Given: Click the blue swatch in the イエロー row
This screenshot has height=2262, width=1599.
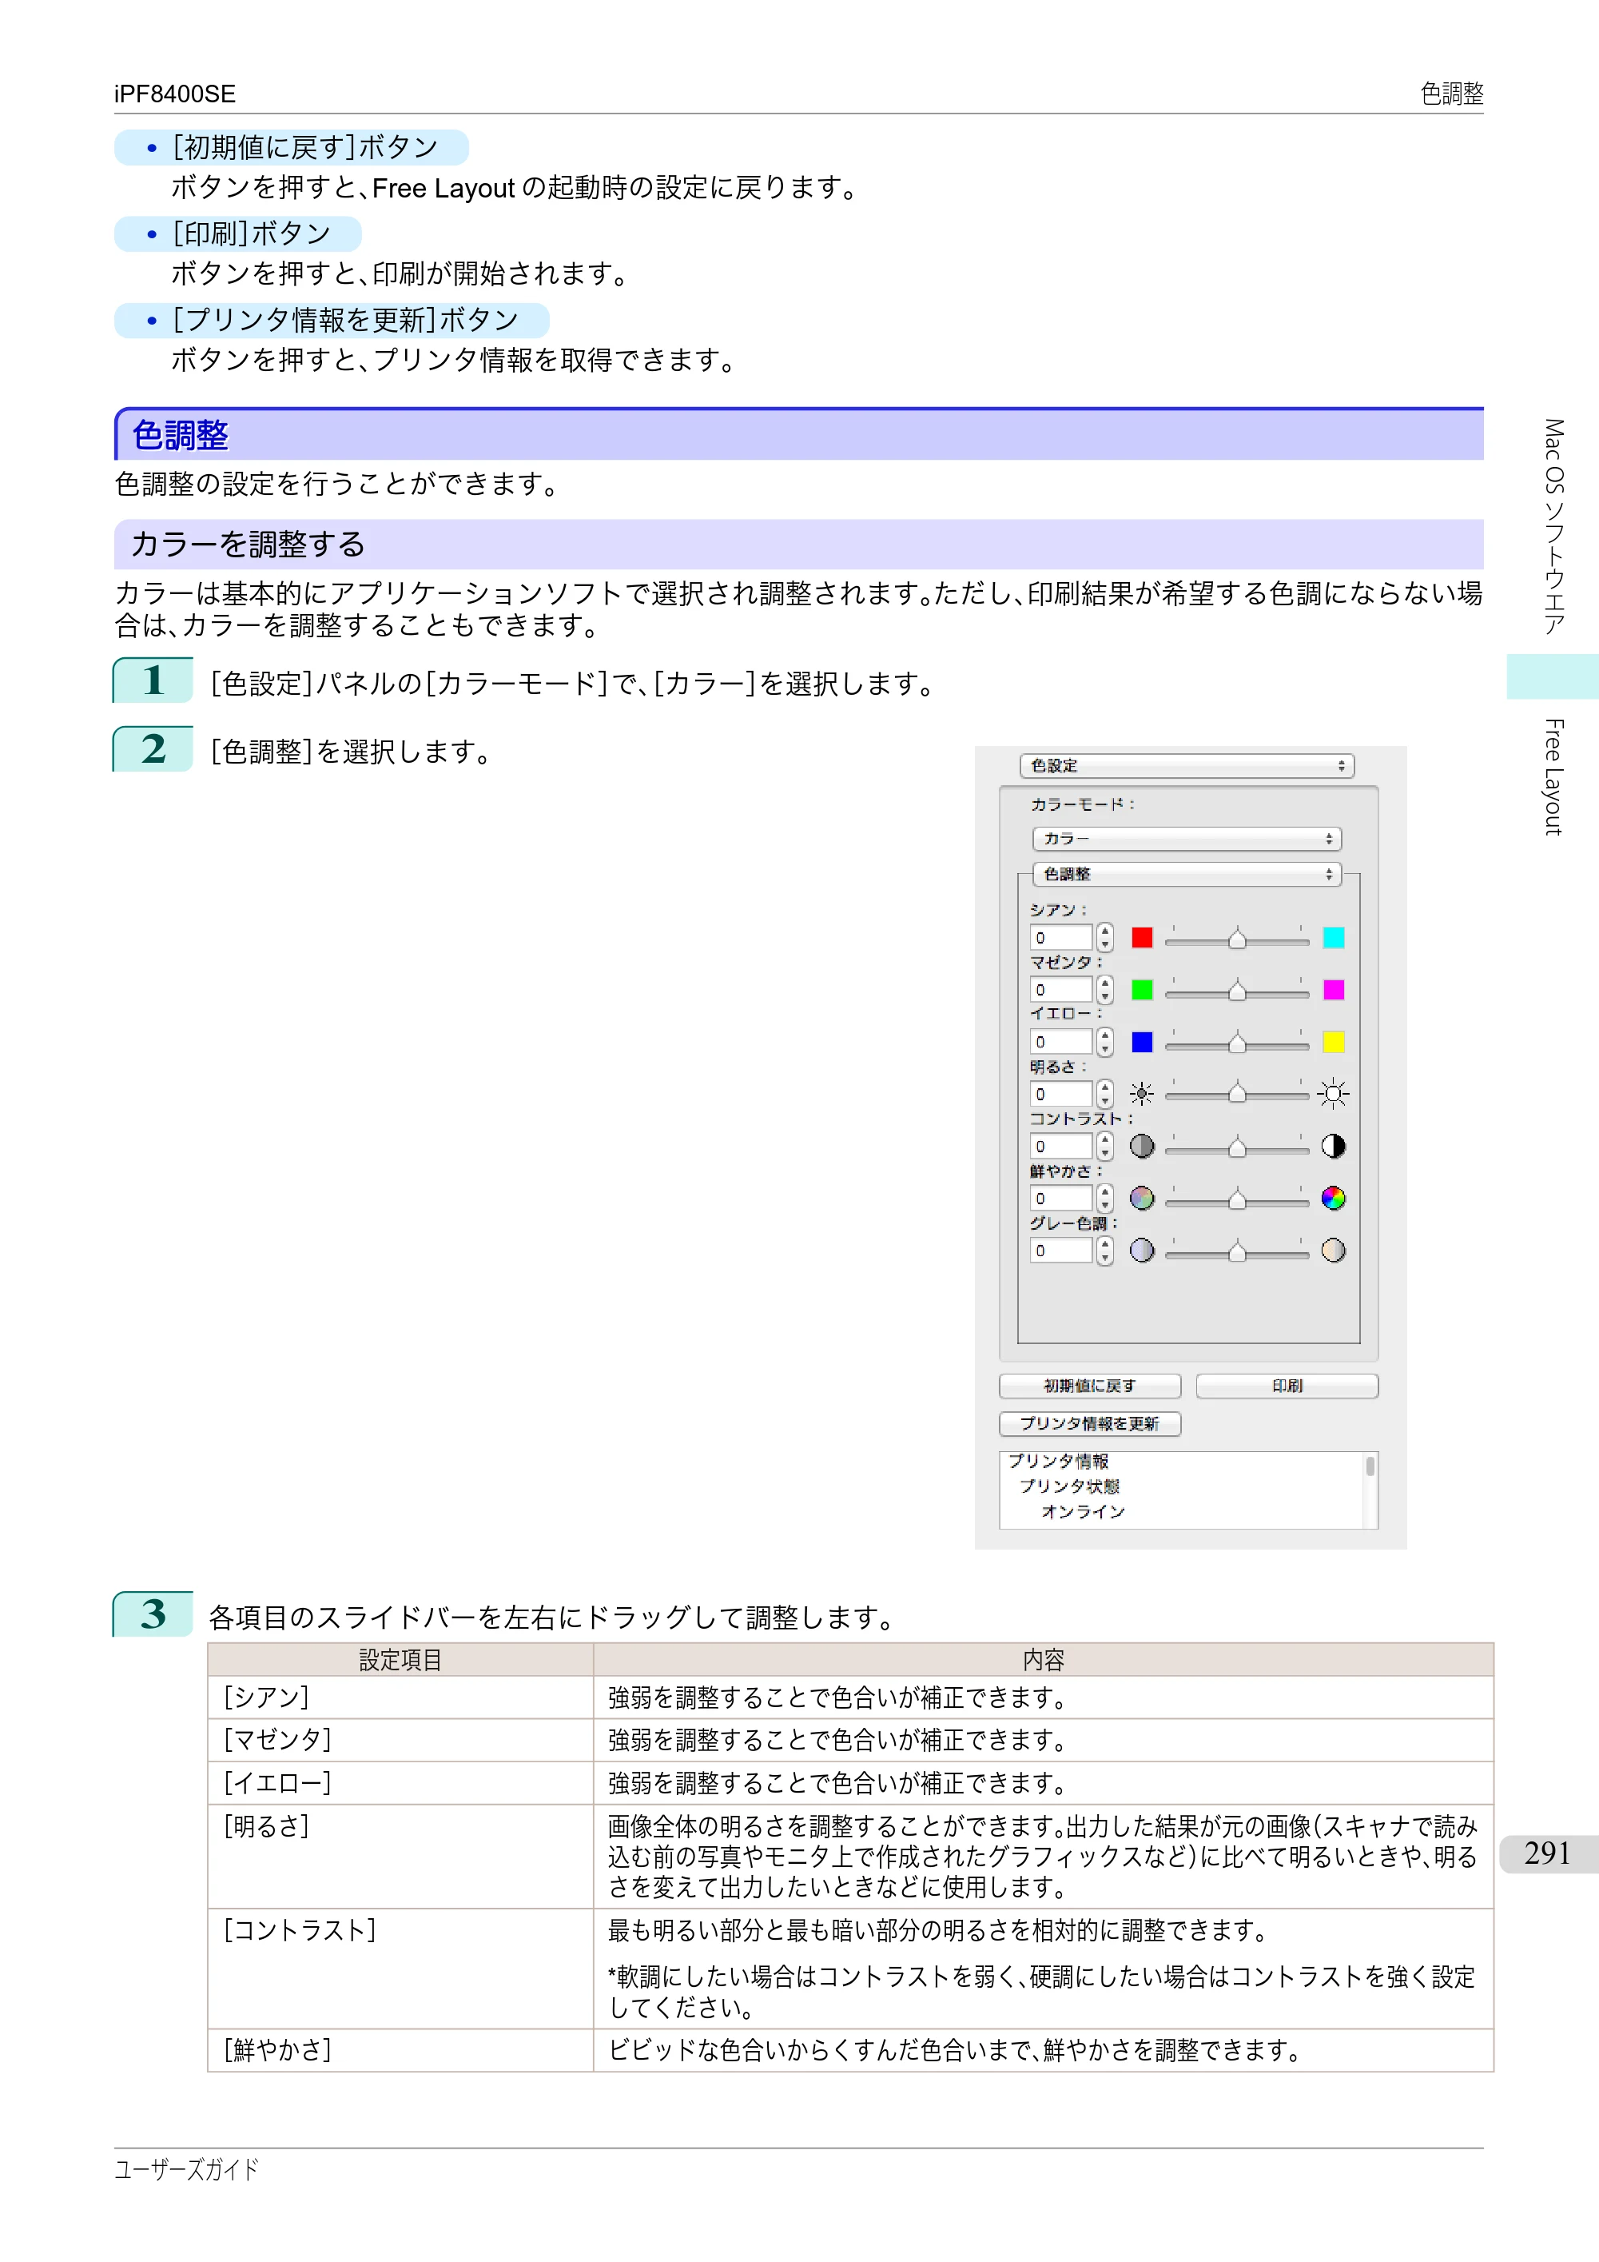Looking at the screenshot, I should click(1142, 1041).
